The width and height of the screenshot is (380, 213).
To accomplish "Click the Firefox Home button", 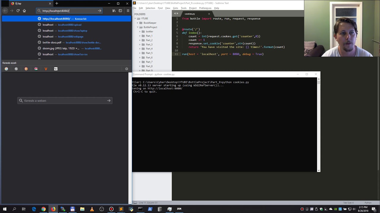I will coord(24,11).
